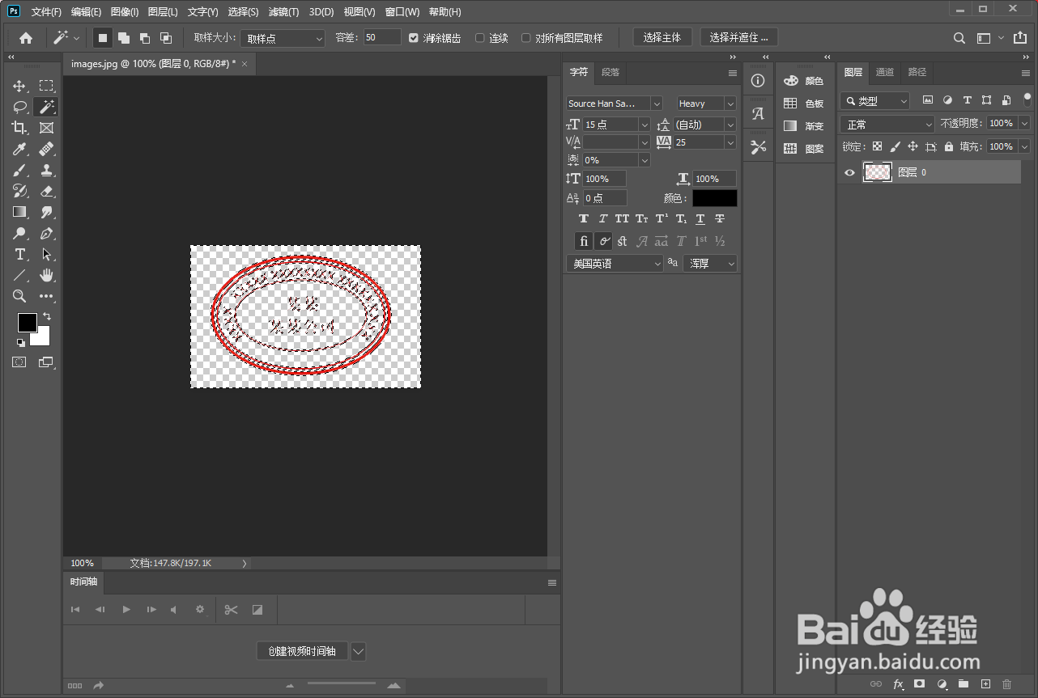Click the Home button in options bar
The image size is (1038, 698).
26,37
